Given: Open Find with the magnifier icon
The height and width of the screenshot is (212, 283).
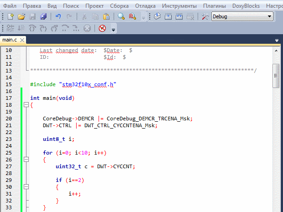Looking at the screenshot, I should pyautogui.click(x=121, y=16).
